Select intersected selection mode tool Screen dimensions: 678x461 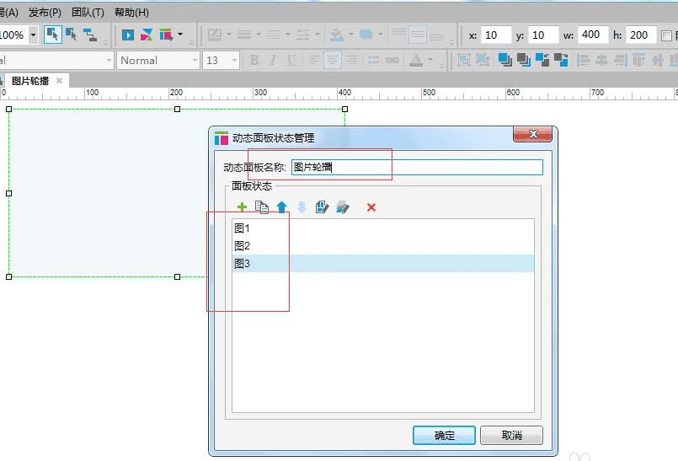point(53,35)
